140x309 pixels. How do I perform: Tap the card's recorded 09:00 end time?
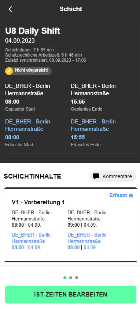click(x=74, y=248)
